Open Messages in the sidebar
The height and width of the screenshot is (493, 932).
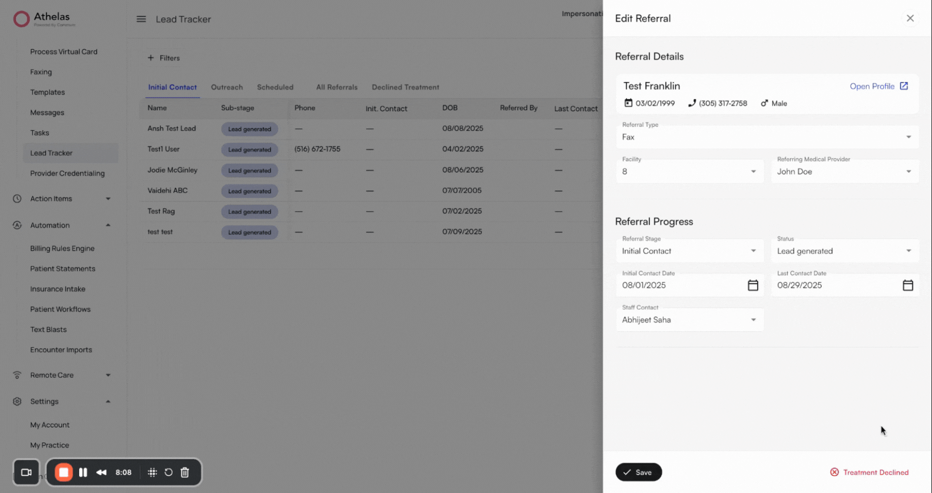pyautogui.click(x=47, y=113)
